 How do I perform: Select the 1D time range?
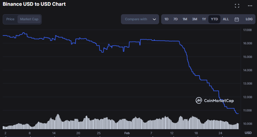(x=166, y=19)
